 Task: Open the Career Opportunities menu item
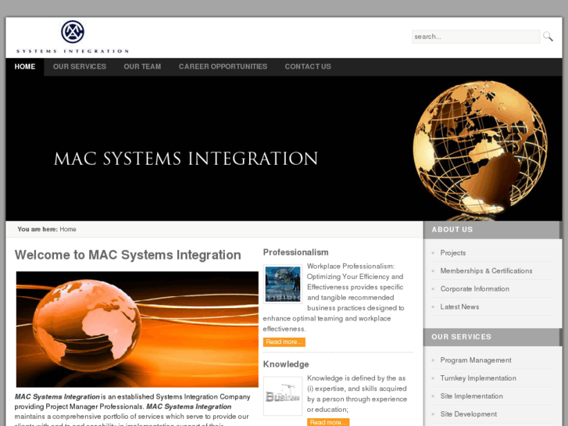pos(223,66)
